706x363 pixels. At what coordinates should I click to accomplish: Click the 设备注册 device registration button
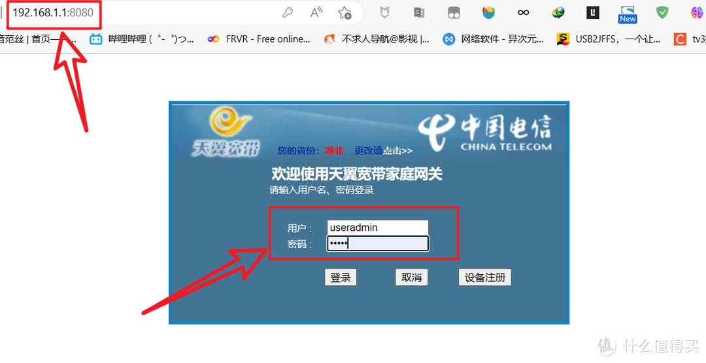pos(485,277)
